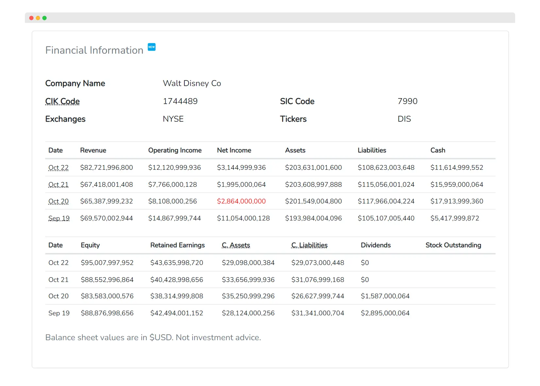The image size is (540, 386).
Task: Click the Assets column header
Action: (295, 150)
